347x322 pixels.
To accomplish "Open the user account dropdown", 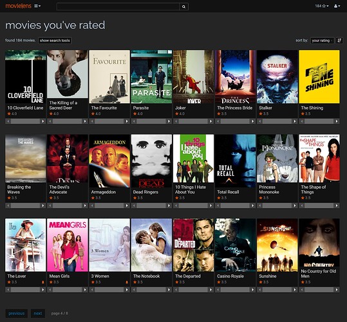I will coord(337,6).
